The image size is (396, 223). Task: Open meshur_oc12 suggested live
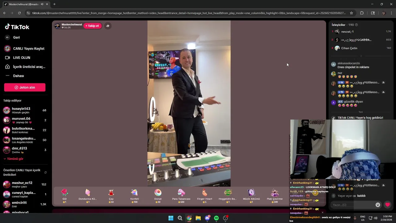point(25,184)
